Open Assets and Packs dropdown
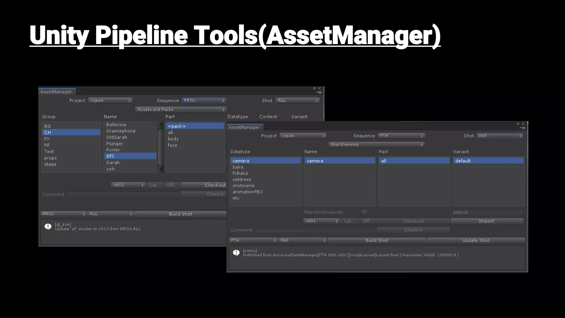This screenshot has width=565, height=318. (181, 110)
